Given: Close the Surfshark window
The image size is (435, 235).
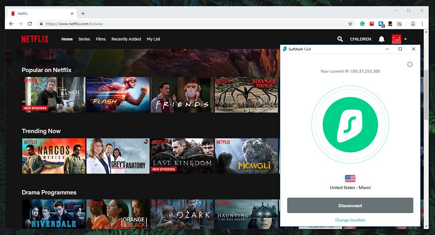Looking at the screenshot, I should pyautogui.click(x=413, y=49).
